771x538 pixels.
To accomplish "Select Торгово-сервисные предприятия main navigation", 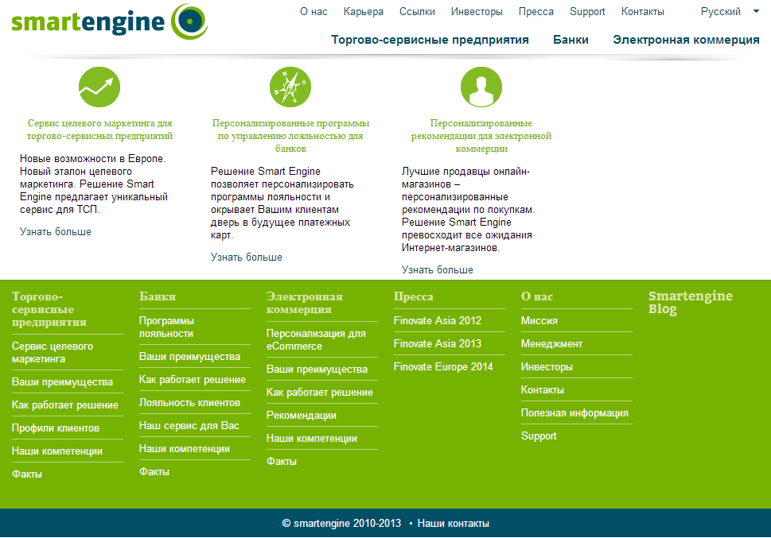I will tap(430, 40).
